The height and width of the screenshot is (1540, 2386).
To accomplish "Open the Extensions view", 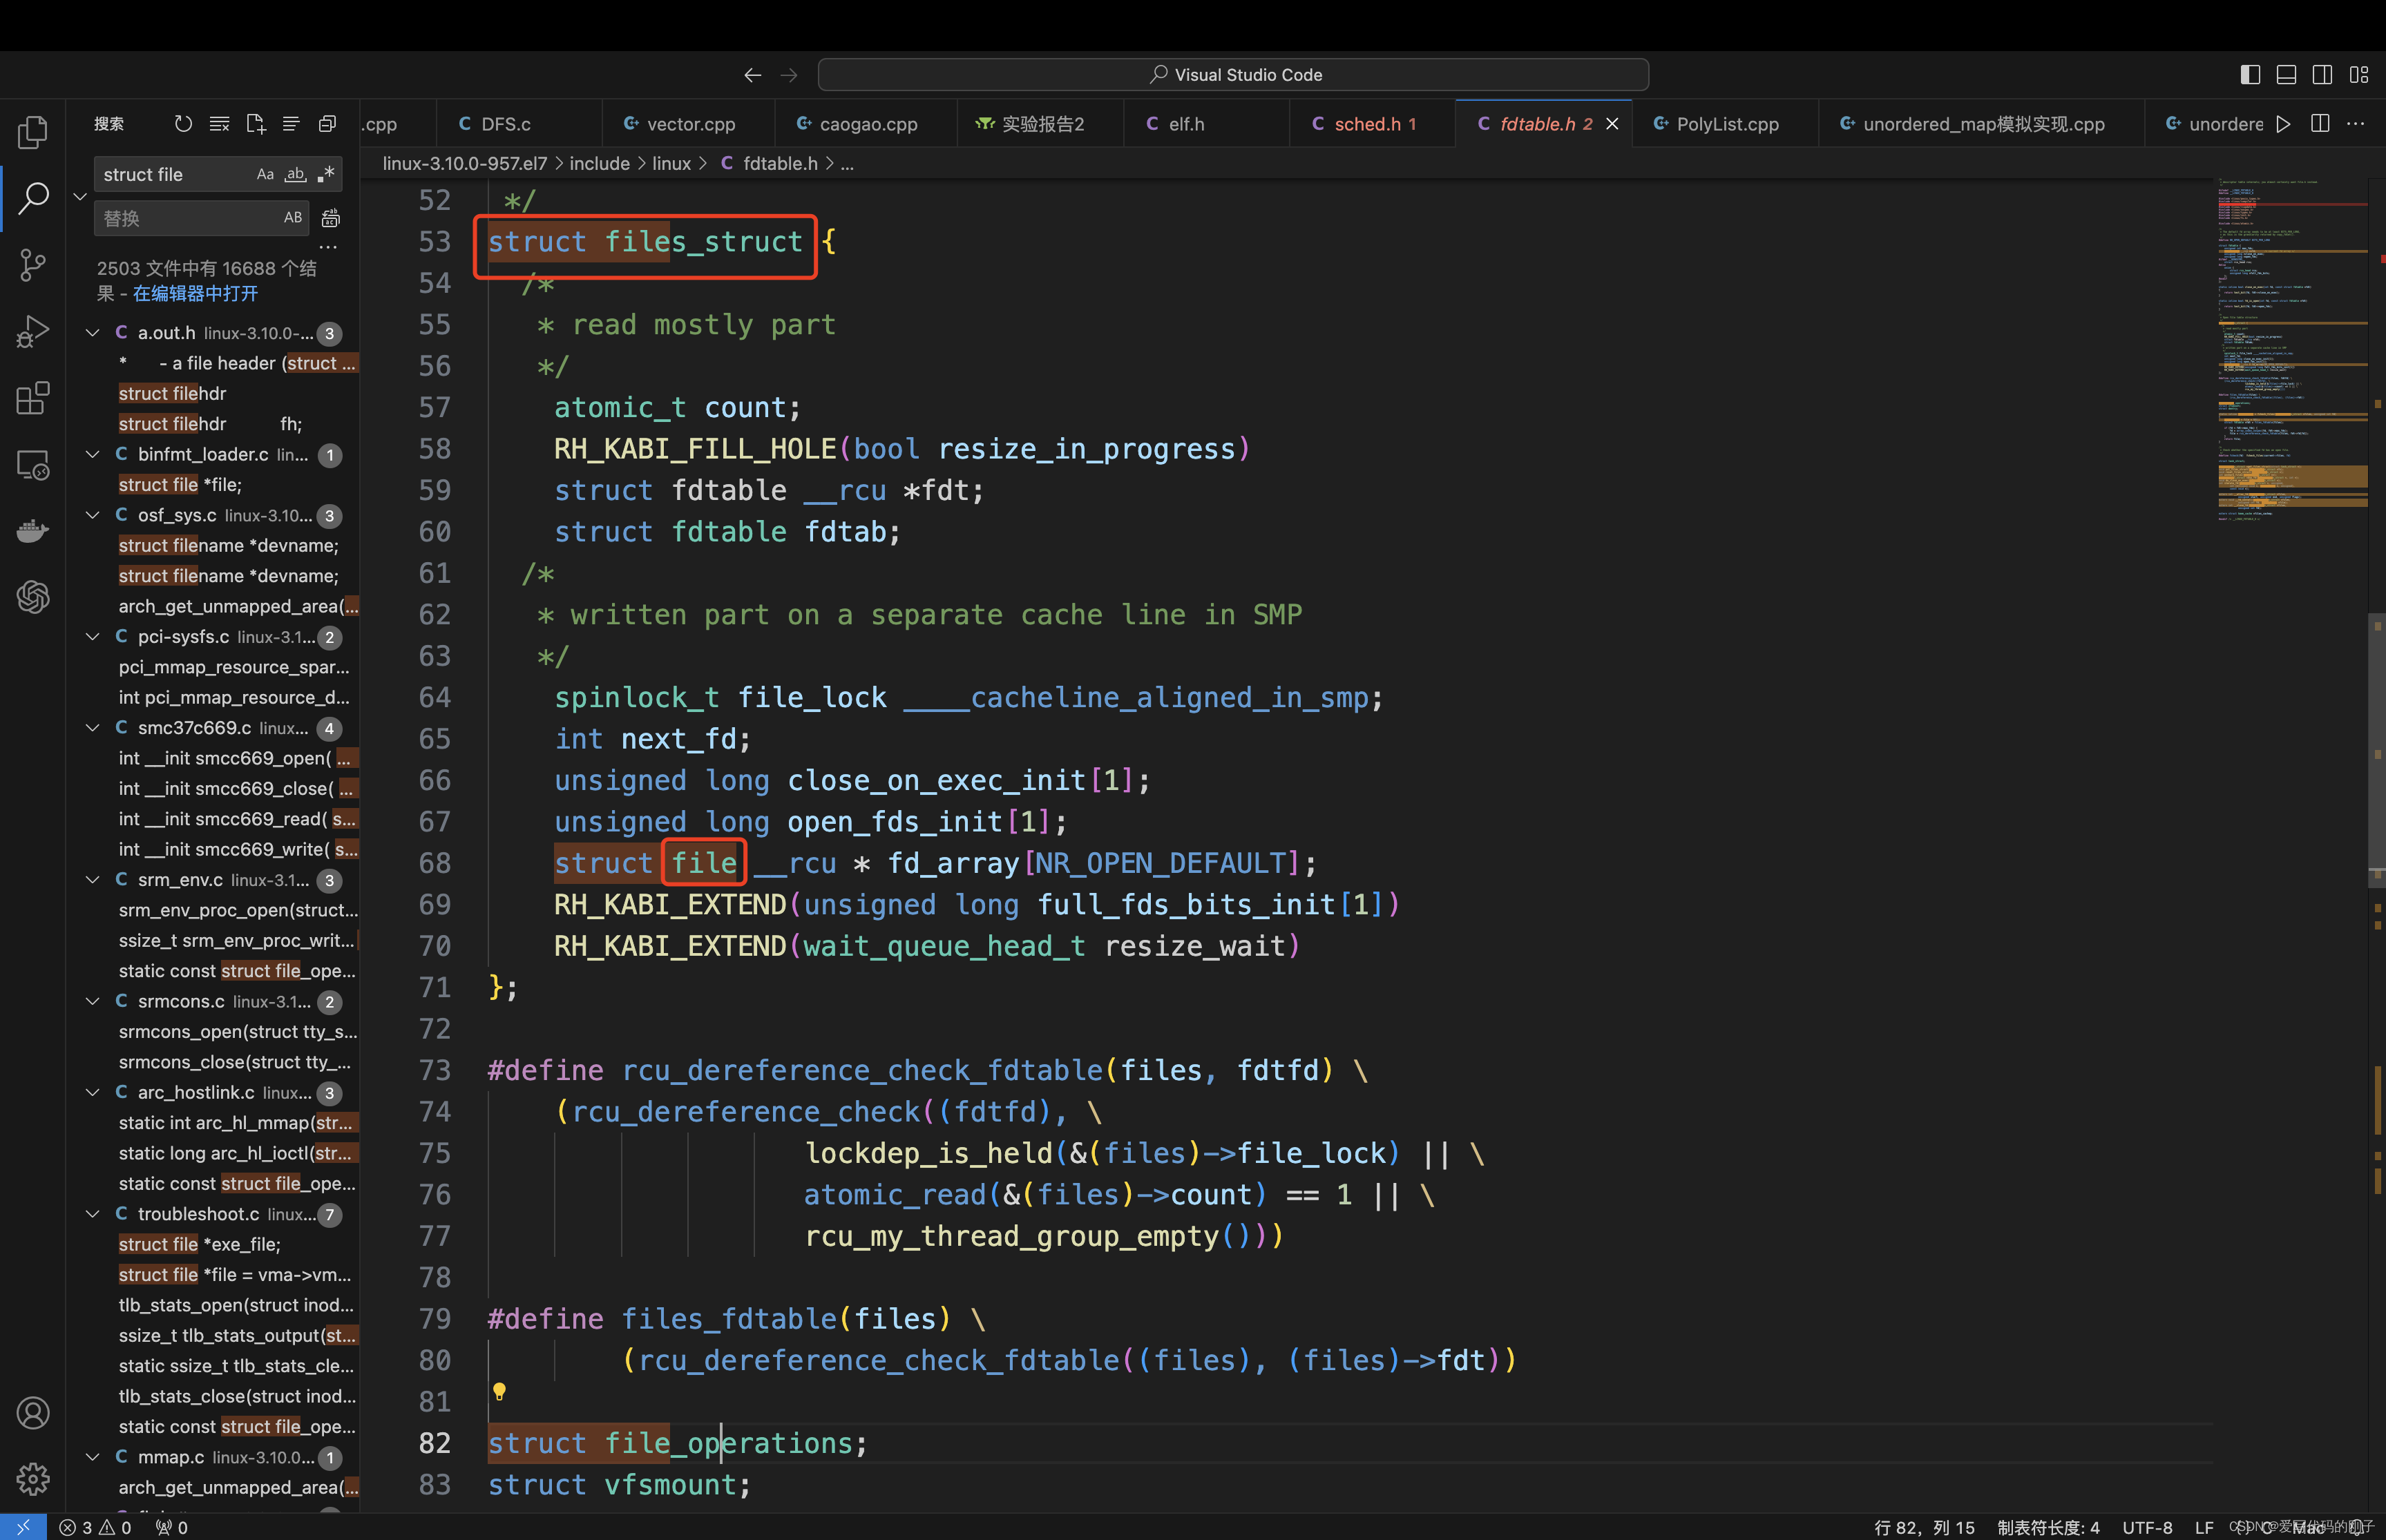I will tap(33, 398).
